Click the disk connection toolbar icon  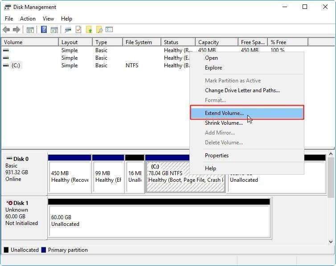pyautogui.click(x=68, y=30)
